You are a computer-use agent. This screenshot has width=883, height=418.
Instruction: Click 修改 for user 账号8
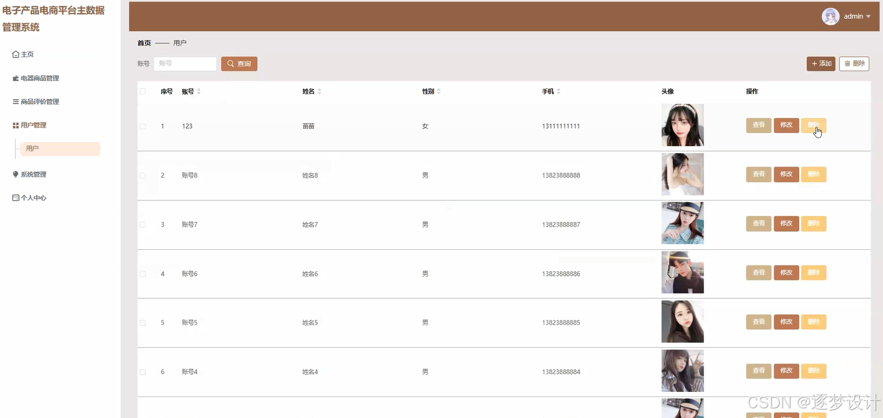point(787,174)
